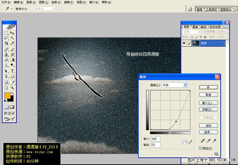
Task: Toggle lock all padlock in the Layers panel
Action: click(x=205, y=37)
